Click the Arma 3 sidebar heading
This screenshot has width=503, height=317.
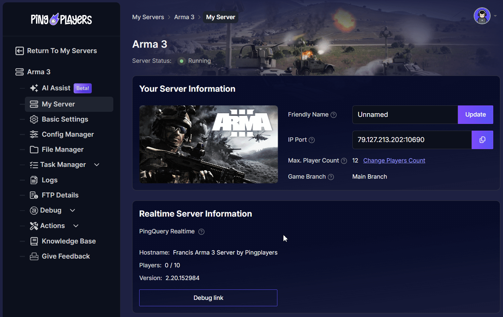click(39, 72)
